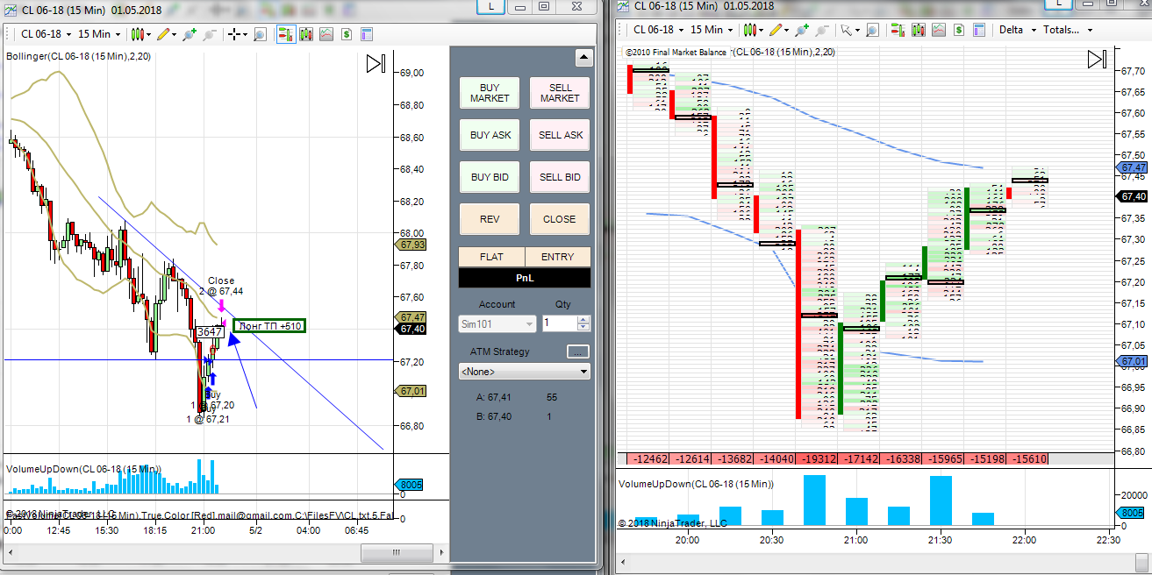Click zoom in icon in left chart toolbar

tap(189, 34)
